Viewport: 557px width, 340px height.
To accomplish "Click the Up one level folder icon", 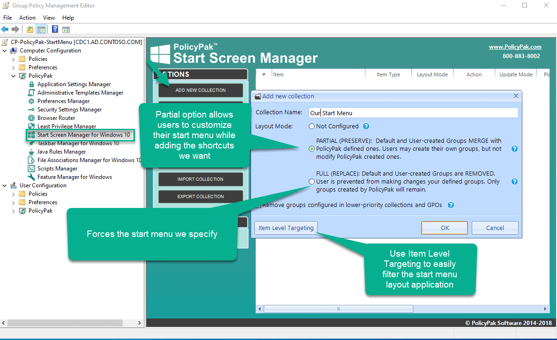I will point(30,29).
